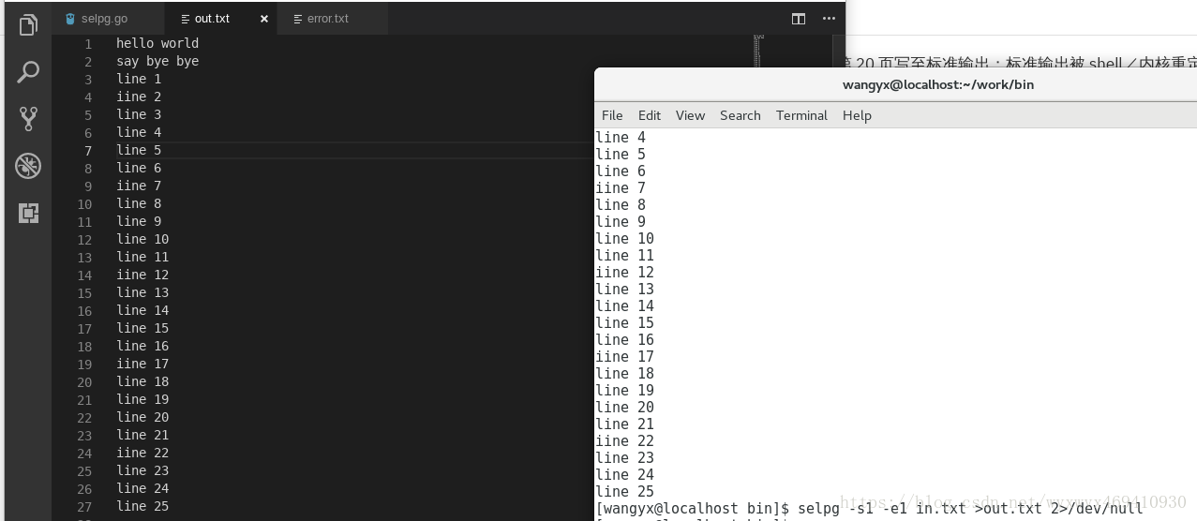
Task: Click the terminal title wangyx@localhost:~/work/bin
Action: (x=938, y=84)
